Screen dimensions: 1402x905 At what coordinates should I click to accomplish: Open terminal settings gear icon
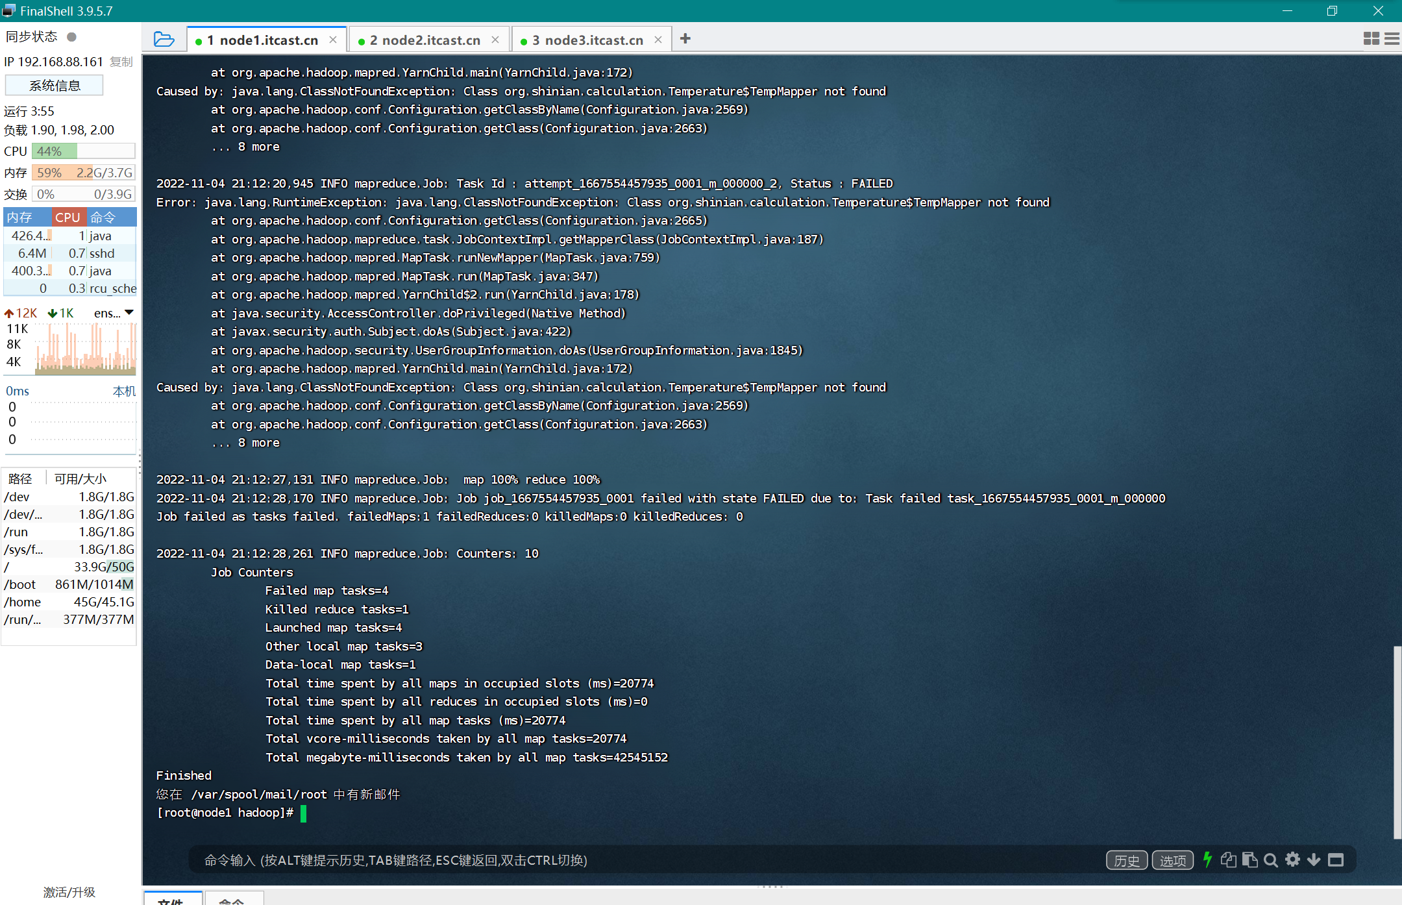pos(1292,860)
